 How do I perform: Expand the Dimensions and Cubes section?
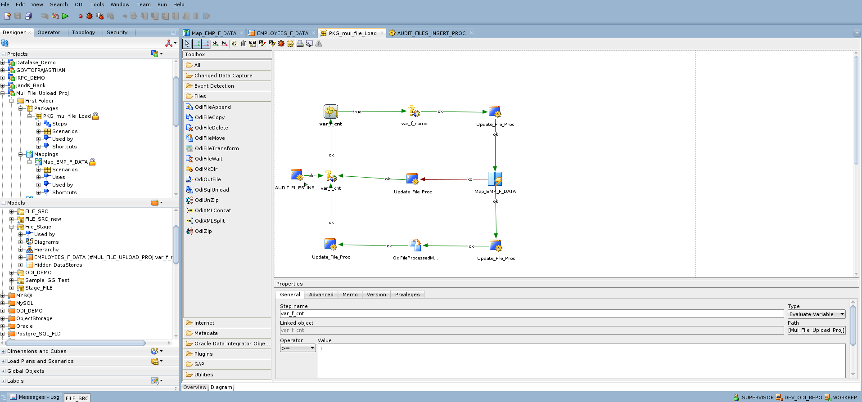point(37,351)
